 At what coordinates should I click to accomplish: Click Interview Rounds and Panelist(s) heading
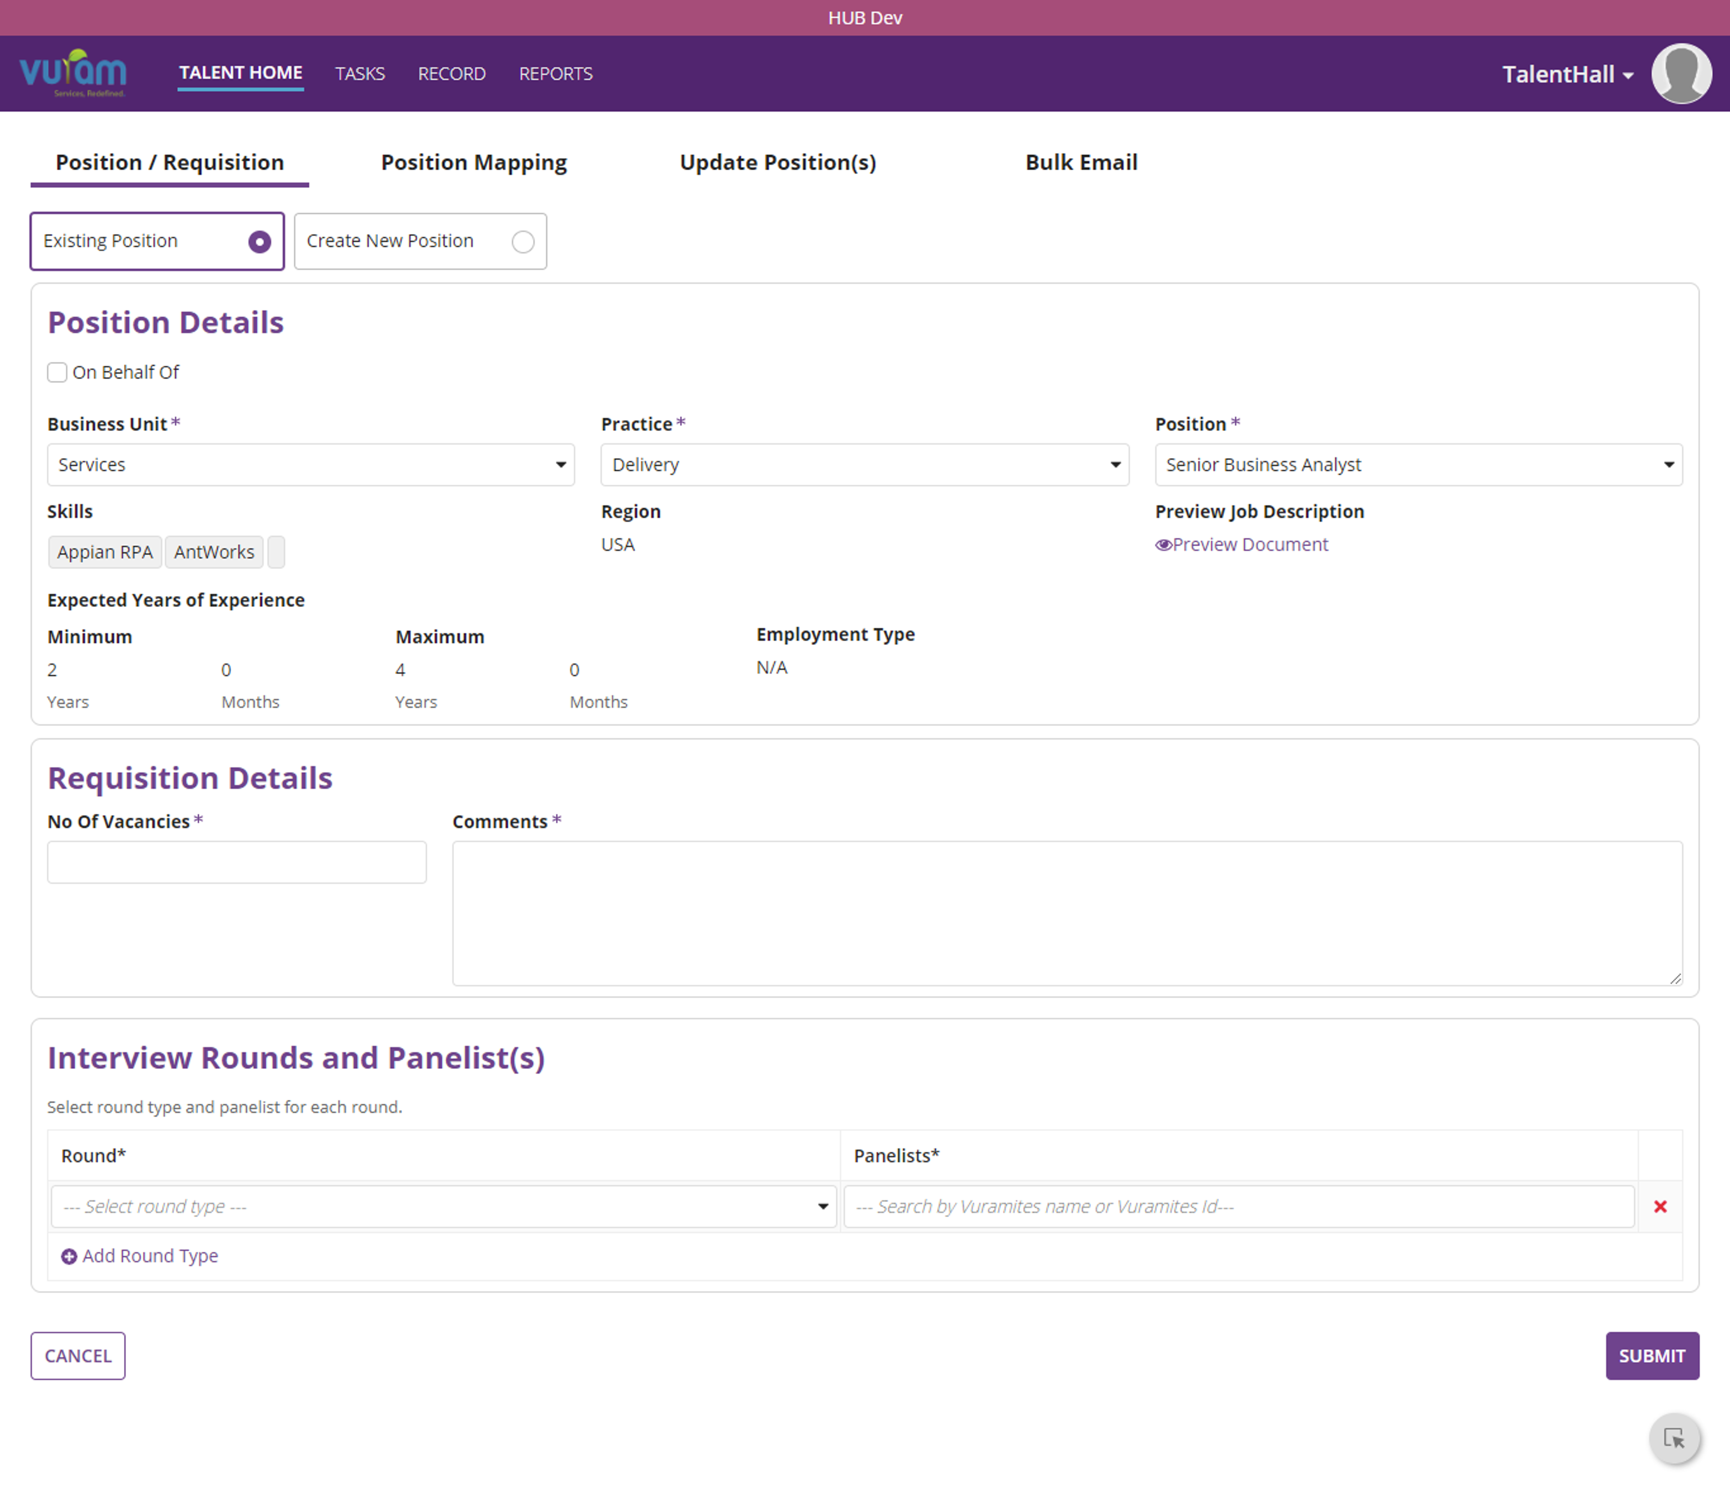click(296, 1058)
